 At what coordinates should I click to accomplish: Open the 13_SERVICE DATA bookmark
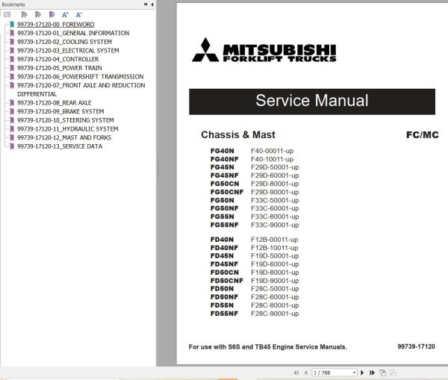(60, 146)
